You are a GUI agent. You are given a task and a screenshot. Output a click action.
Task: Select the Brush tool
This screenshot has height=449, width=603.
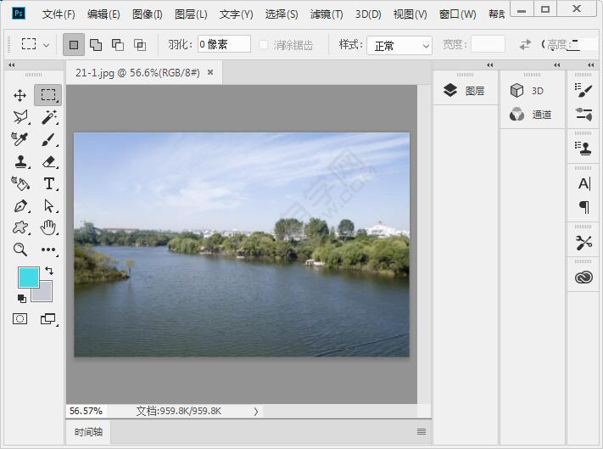[49, 139]
